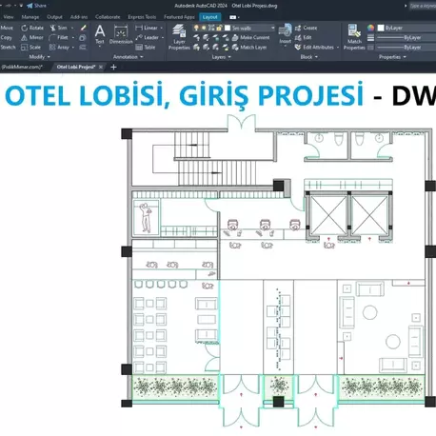Click the lineweight icon in Properties panel
Viewport: 436px width, 436px height.
click(370, 38)
